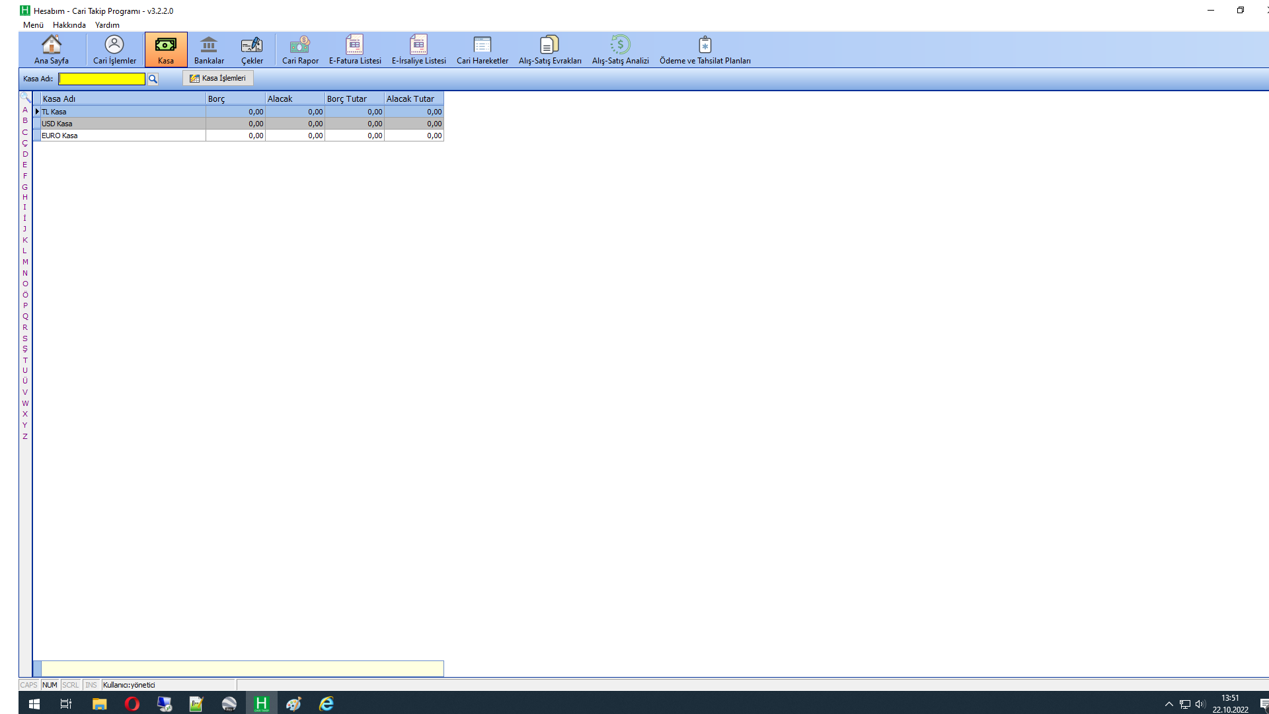
Task: Focus the Kasa Adı search field
Action: 102,79
